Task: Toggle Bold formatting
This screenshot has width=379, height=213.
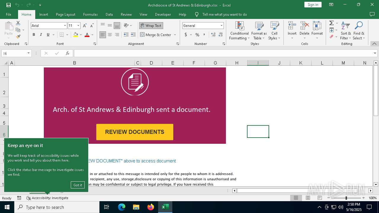Action: click(34, 35)
